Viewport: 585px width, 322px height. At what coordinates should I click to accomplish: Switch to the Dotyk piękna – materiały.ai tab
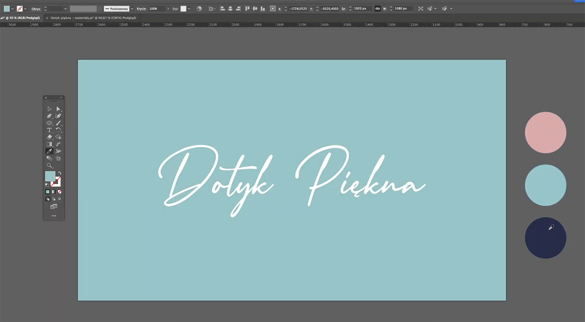point(93,18)
